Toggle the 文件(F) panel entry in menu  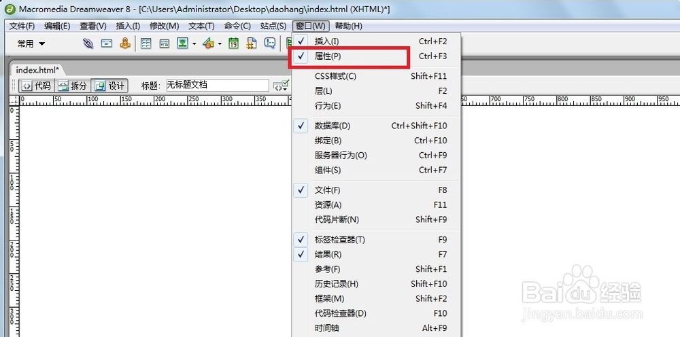click(377, 190)
